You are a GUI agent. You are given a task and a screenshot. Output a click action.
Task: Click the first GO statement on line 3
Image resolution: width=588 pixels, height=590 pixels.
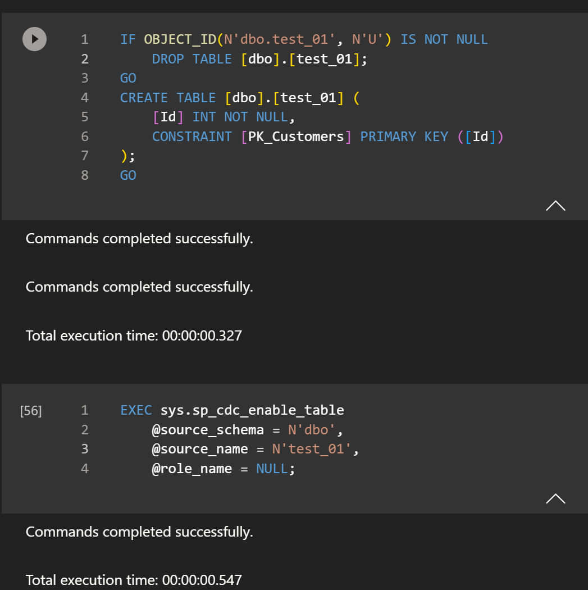(x=128, y=78)
